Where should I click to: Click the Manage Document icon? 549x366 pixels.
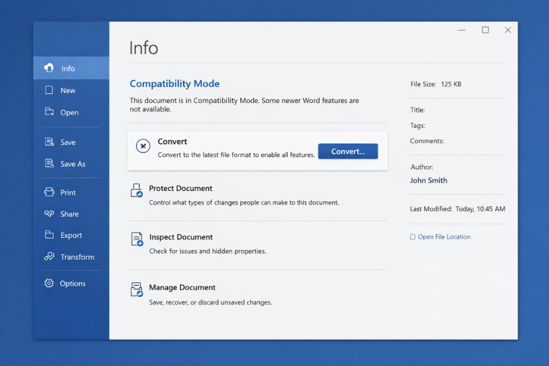[x=137, y=289]
